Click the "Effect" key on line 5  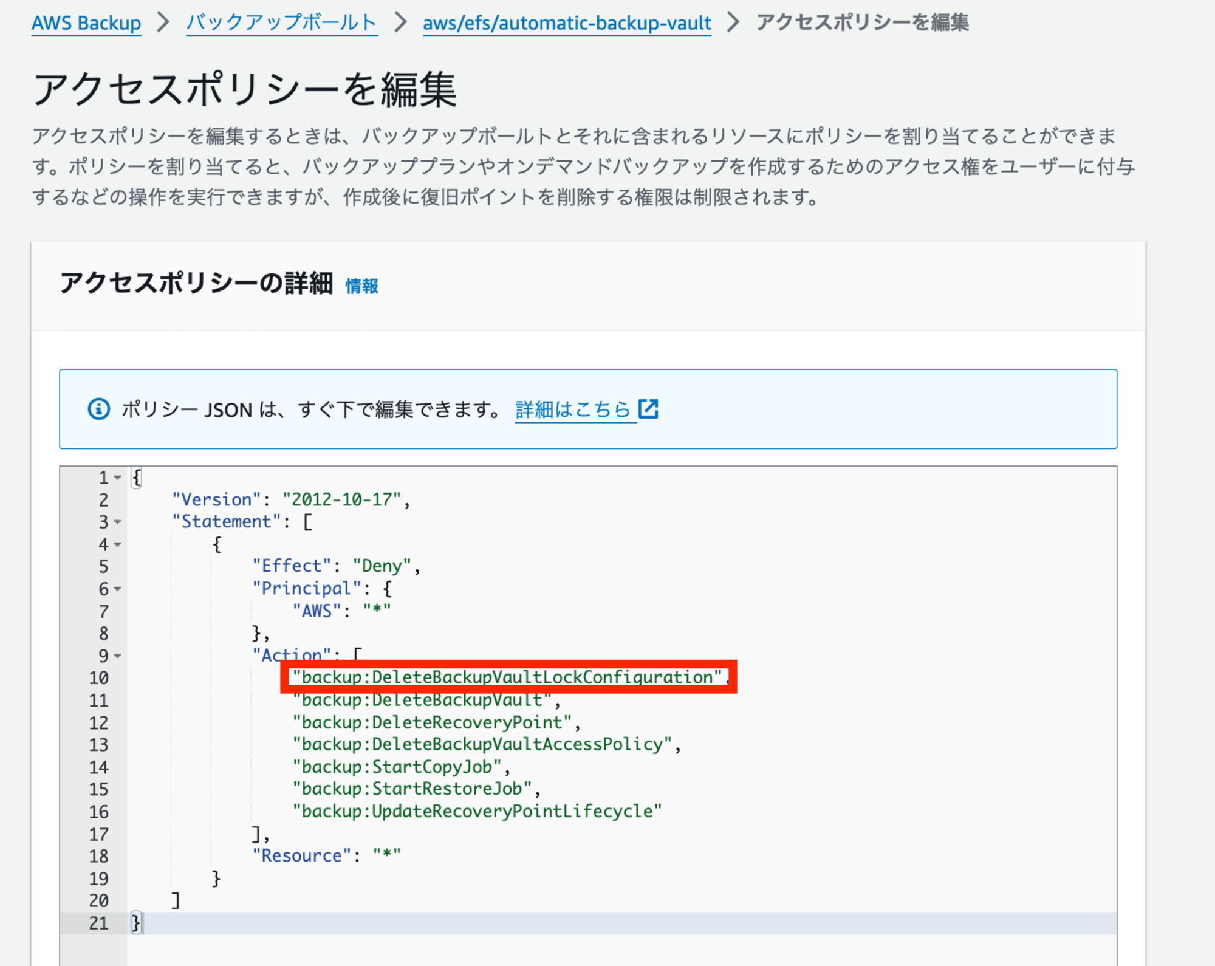tap(292, 566)
